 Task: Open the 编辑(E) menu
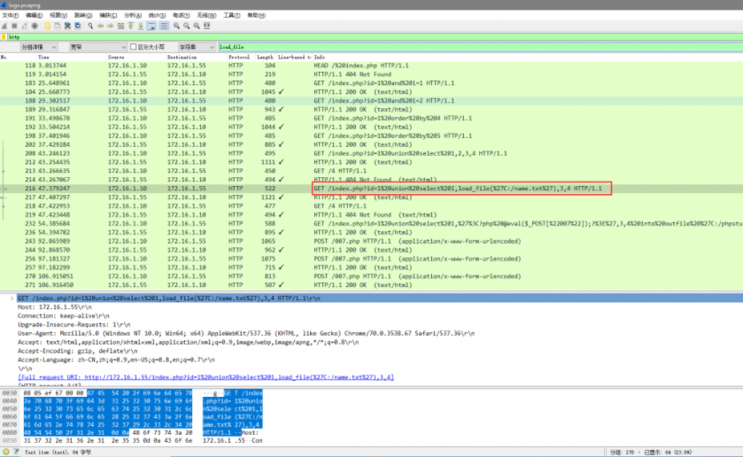coord(35,15)
